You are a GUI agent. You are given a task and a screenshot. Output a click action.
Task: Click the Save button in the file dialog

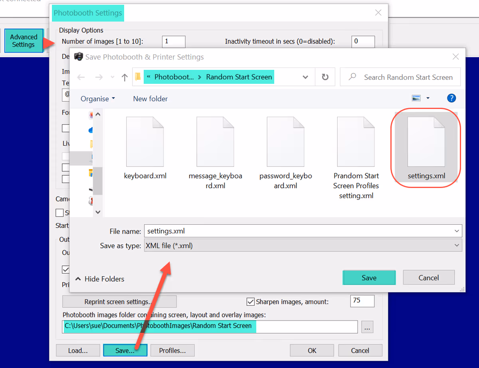click(x=369, y=278)
